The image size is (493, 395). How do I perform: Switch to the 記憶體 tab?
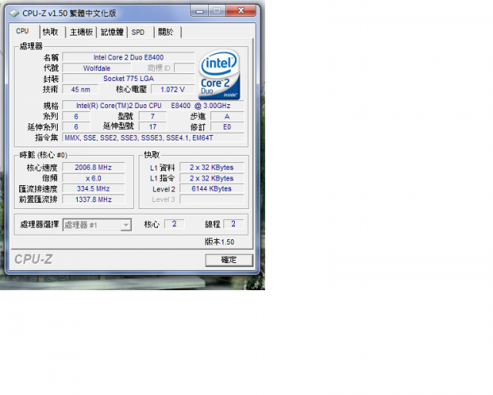[x=112, y=32]
